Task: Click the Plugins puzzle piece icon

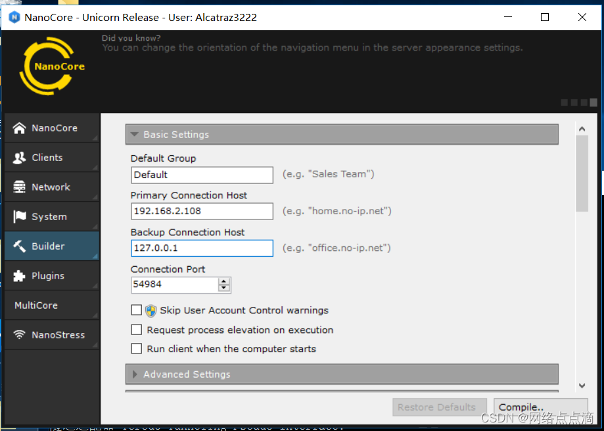Action: (19, 276)
